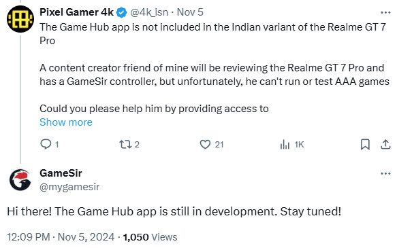Click the 1,050 Views count

[150, 237]
